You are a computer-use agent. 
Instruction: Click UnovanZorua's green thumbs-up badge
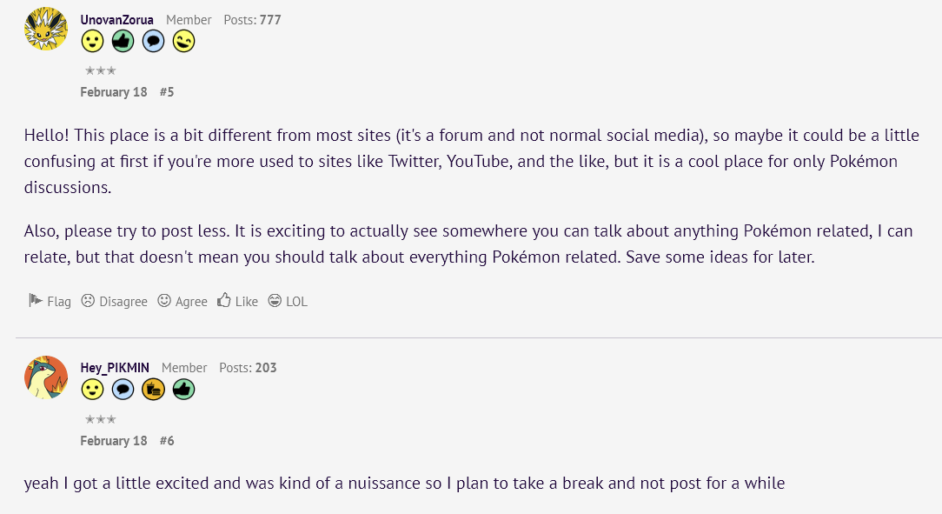tap(123, 42)
